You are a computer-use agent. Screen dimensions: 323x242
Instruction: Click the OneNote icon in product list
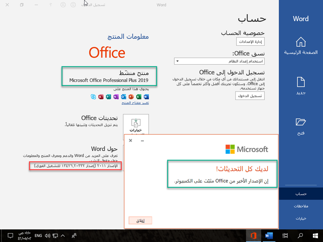(116, 97)
